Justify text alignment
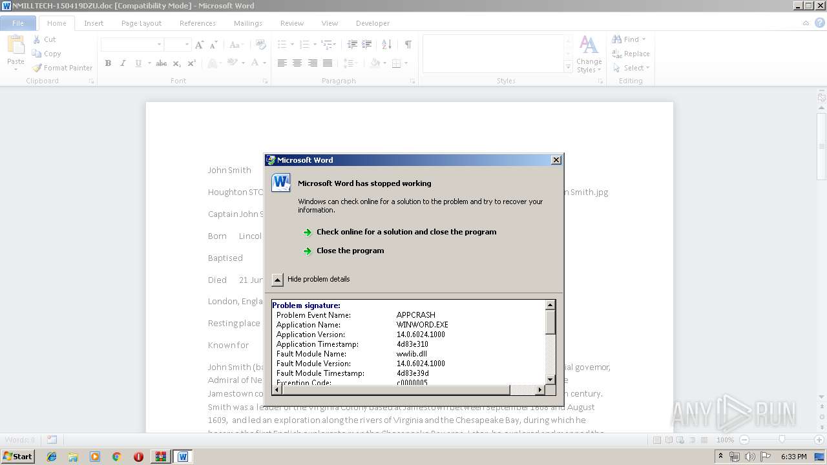This screenshot has height=465, width=827. tap(328, 63)
